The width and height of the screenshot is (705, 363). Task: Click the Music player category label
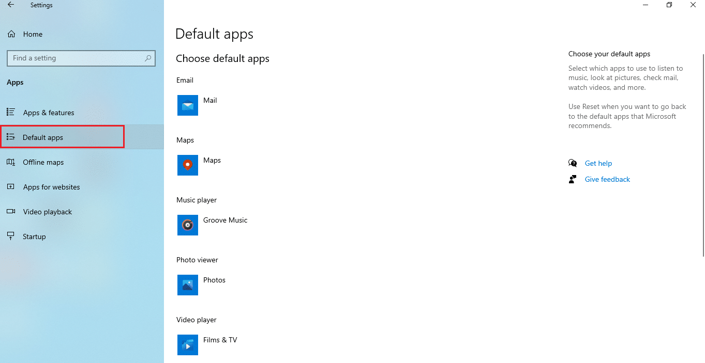point(197,200)
